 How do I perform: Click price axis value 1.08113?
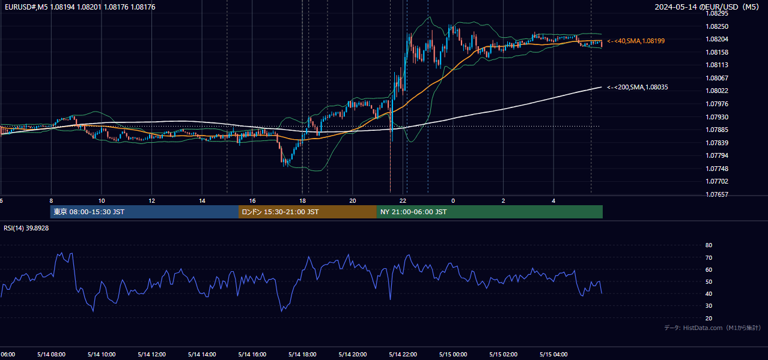pyautogui.click(x=717, y=65)
